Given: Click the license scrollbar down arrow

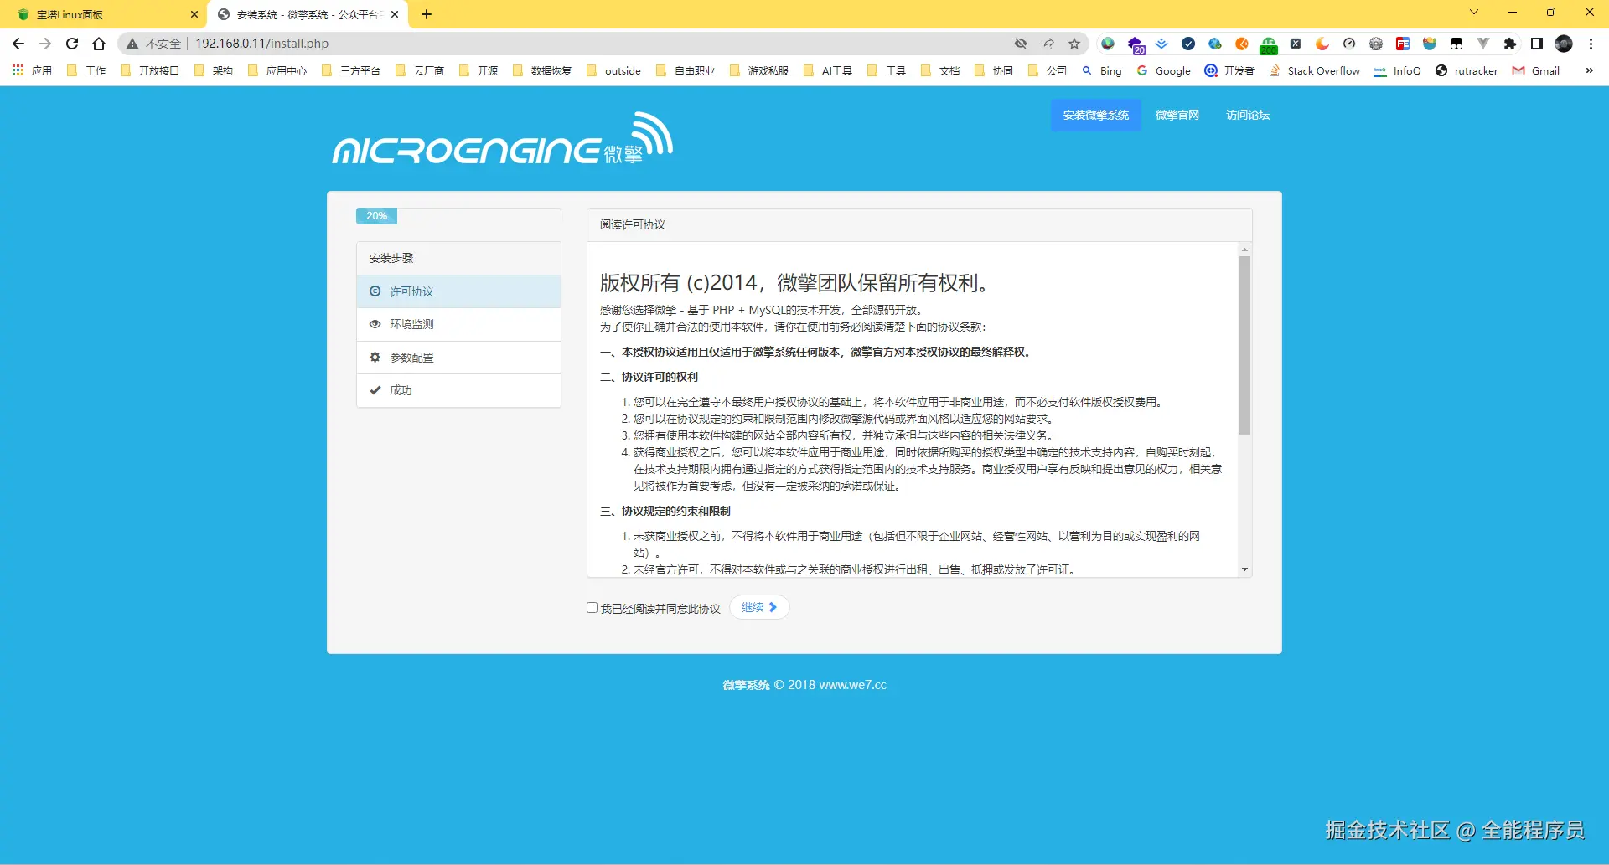Looking at the screenshot, I should (1244, 569).
